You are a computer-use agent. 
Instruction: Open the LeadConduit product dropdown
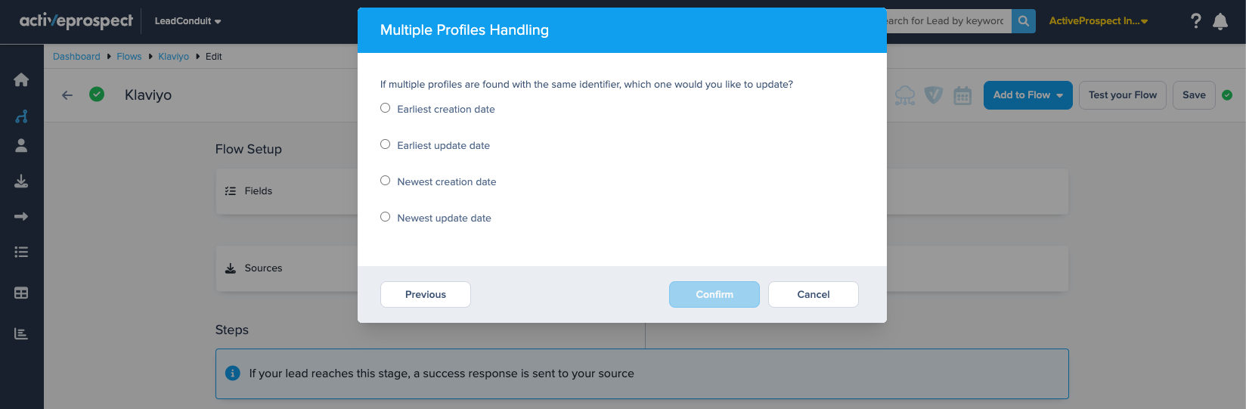click(188, 21)
